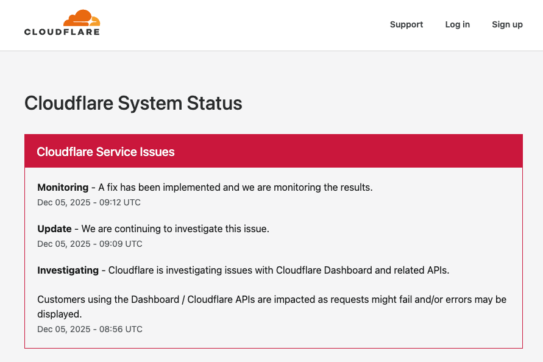Click the Dec 05, 2025 - 09:12 UTC timestamp
The height and width of the screenshot is (362, 543).
pyautogui.click(x=89, y=202)
